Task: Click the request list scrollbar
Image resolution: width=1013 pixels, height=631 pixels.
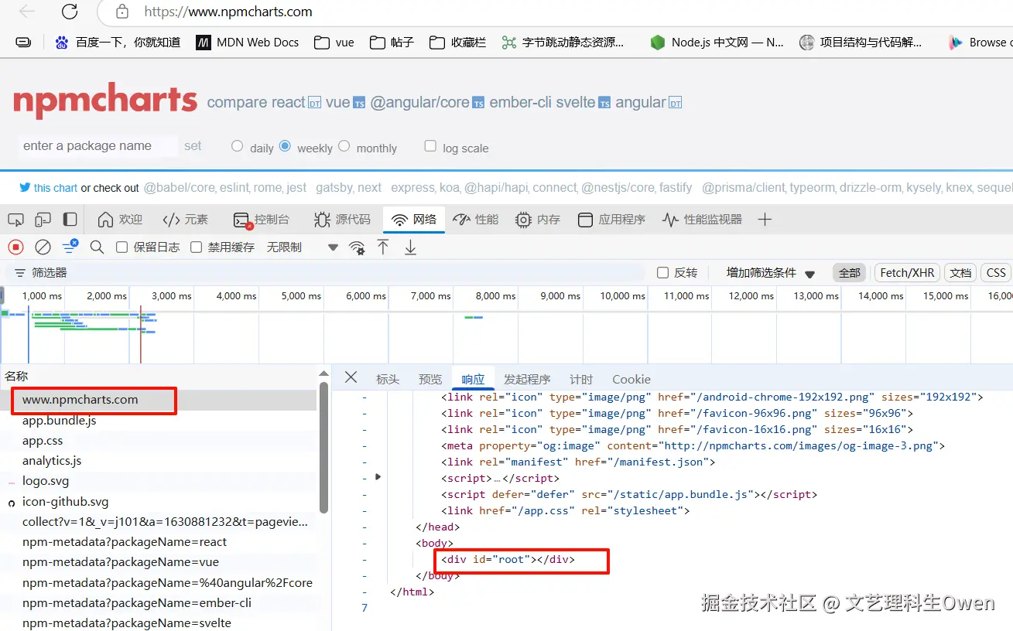Action: tap(324, 447)
